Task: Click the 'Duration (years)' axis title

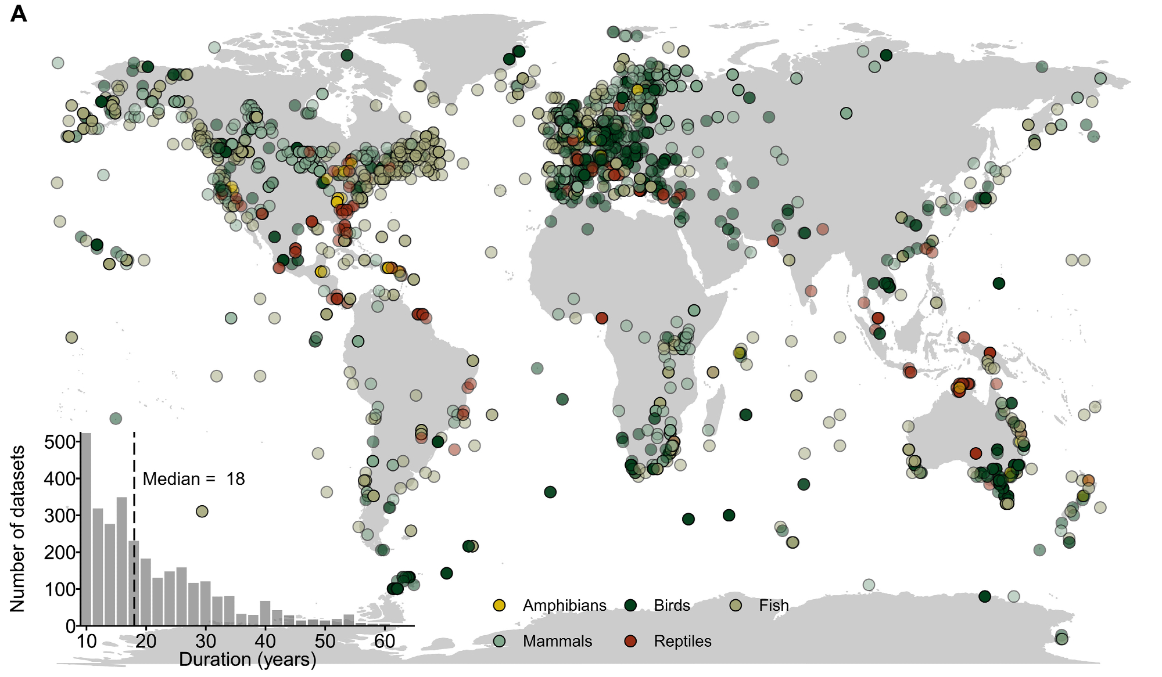Action: point(248,660)
